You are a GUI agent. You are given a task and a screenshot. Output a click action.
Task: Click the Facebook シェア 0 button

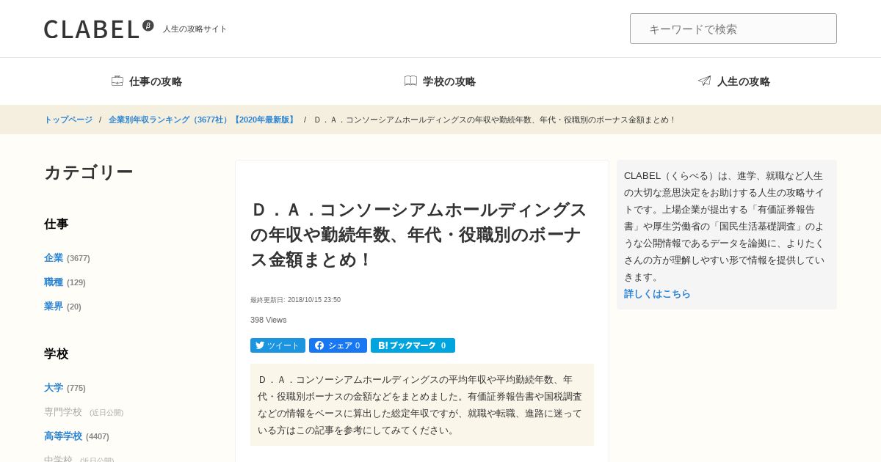[x=338, y=345]
